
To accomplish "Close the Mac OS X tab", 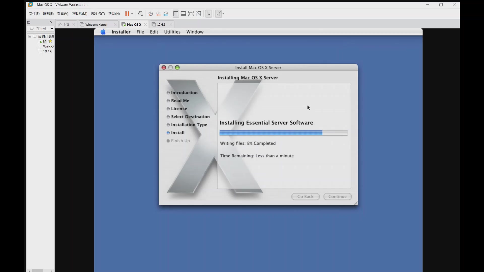I will click(x=145, y=24).
